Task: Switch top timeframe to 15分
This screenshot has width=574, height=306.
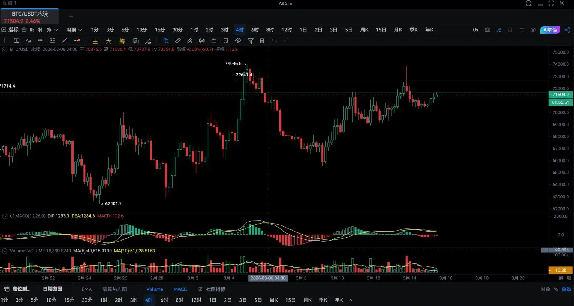Action: (160, 30)
